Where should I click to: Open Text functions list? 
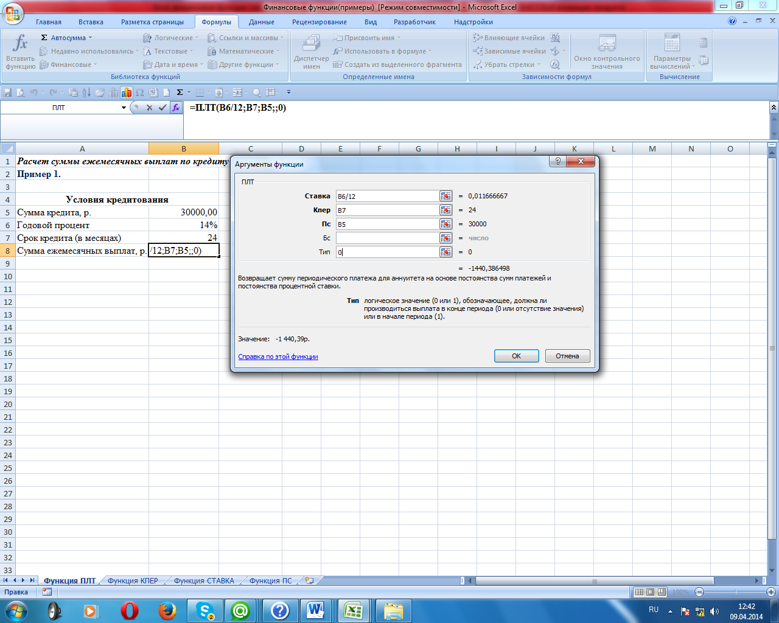(x=169, y=51)
